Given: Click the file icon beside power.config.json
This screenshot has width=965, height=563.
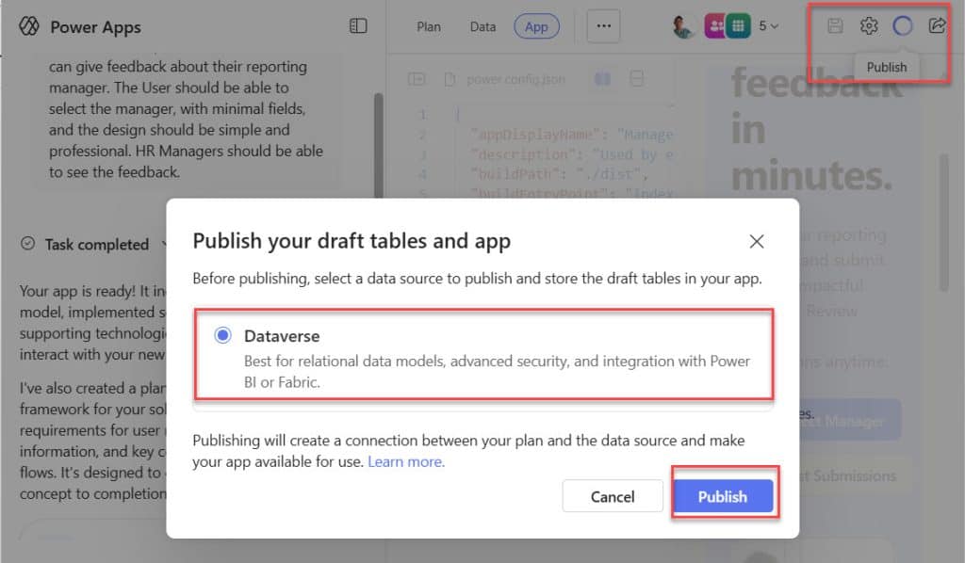Looking at the screenshot, I should 450,79.
